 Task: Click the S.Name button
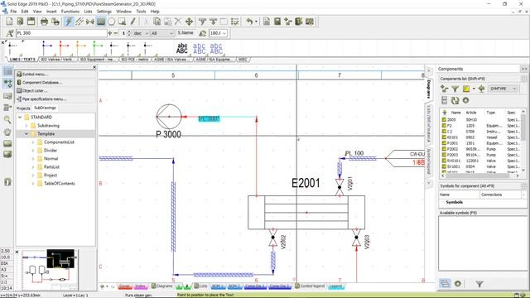pyautogui.click(x=185, y=33)
